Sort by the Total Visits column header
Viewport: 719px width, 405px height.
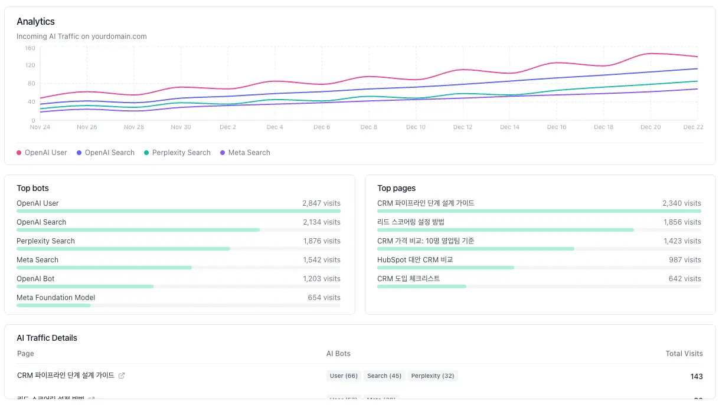click(684, 354)
